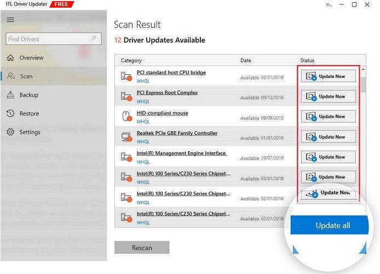Image resolution: width=380 pixels, height=274 pixels.
Task: Open PCI standard host CPU bridge link
Action: (171, 73)
